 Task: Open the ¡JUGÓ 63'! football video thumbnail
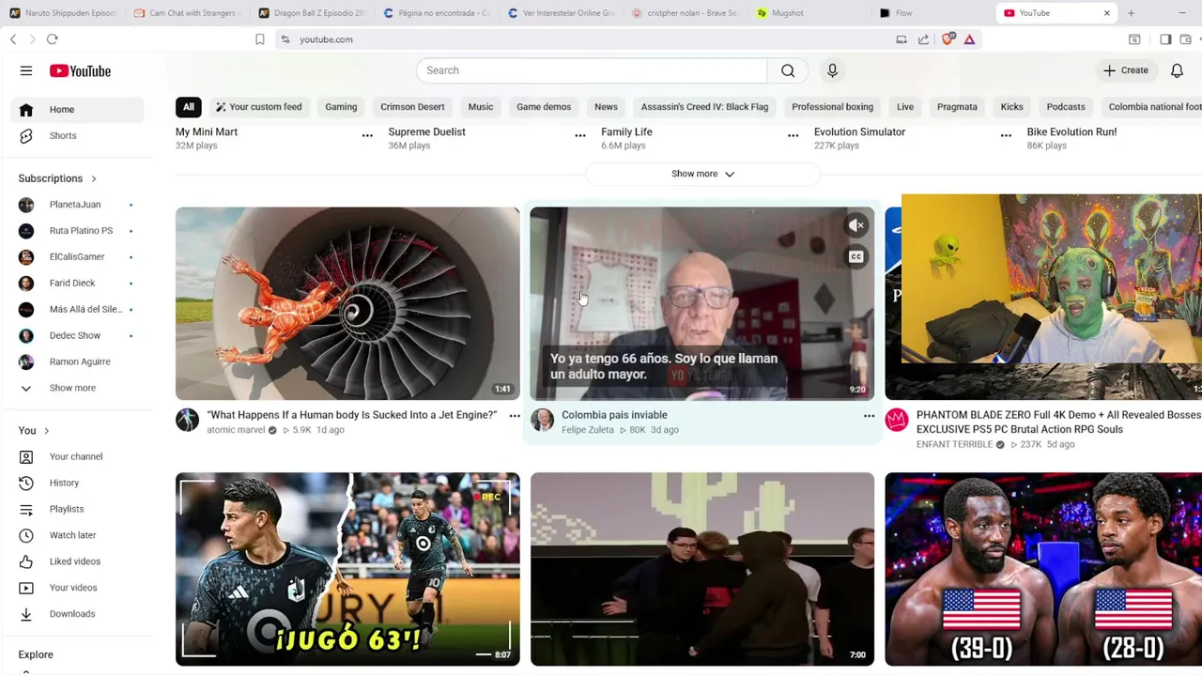[347, 569]
